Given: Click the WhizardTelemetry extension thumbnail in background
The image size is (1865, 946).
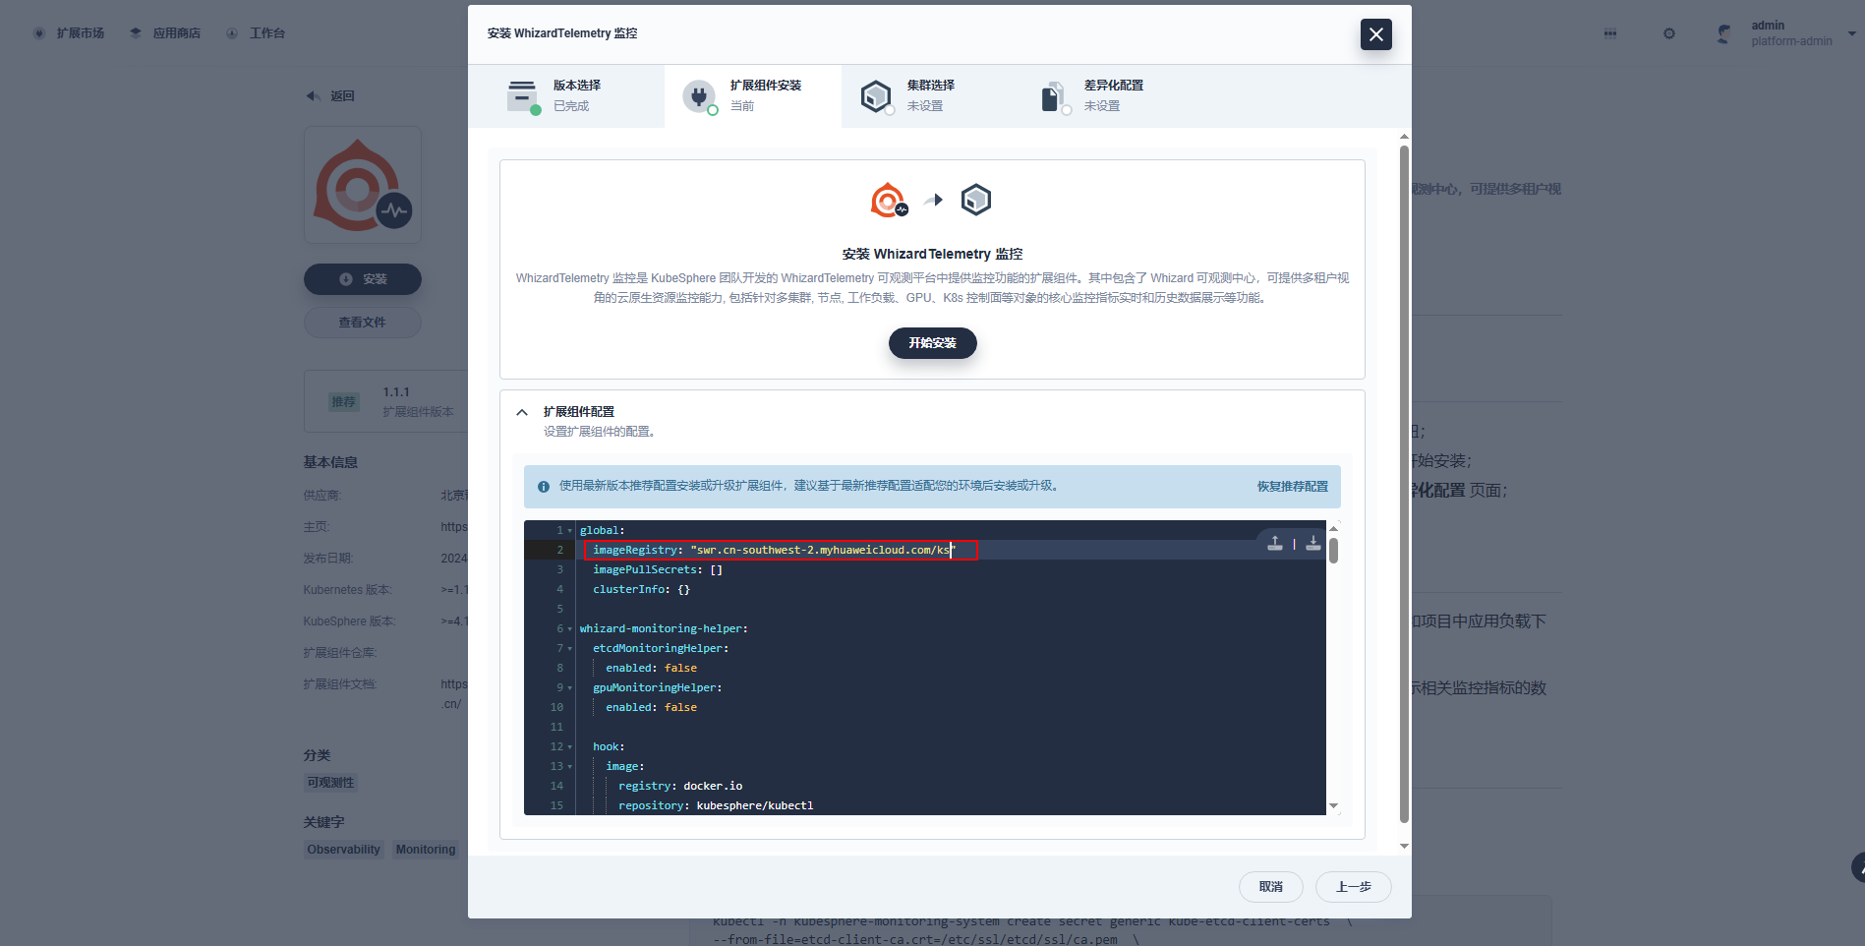Looking at the screenshot, I should click(x=362, y=185).
